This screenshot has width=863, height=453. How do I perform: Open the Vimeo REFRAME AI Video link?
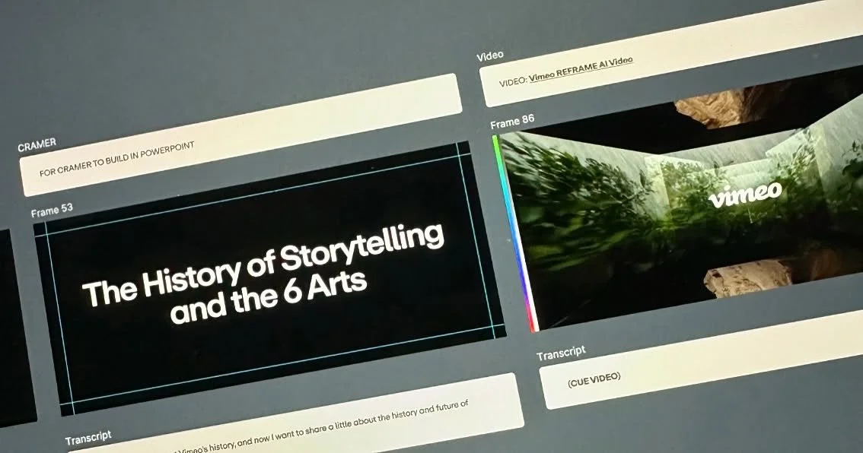pyautogui.click(x=581, y=69)
